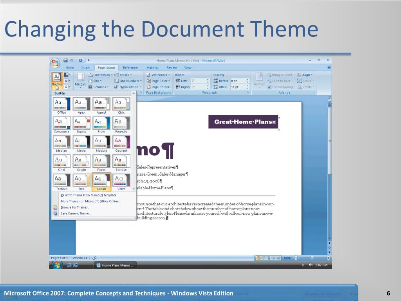Screen dimensions: 401x301
Task: Select the Oriel theme
Action: pyautogui.click(x=61, y=163)
